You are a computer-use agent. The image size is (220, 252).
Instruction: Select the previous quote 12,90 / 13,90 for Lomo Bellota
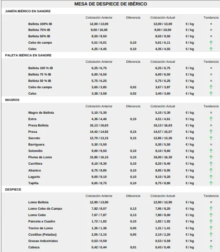[99, 202]
